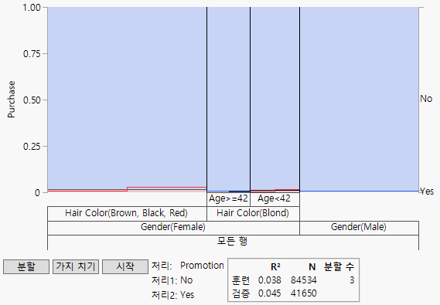
Task: Click the split count value 3
Action: point(352,280)
